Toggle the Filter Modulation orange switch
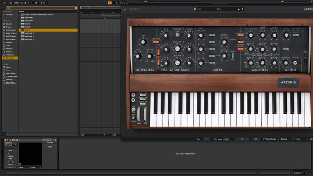Screen dimensions: 313x176 240,35
